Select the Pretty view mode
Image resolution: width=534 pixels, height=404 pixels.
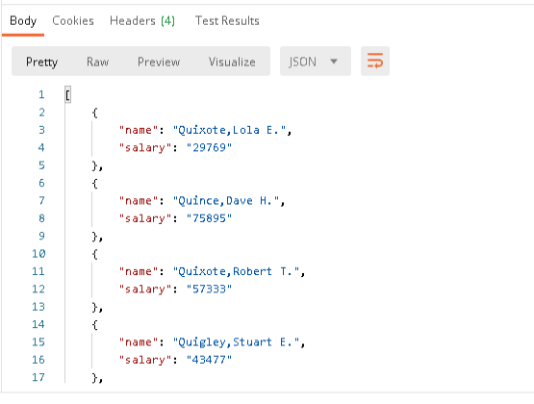click(42, 62)
